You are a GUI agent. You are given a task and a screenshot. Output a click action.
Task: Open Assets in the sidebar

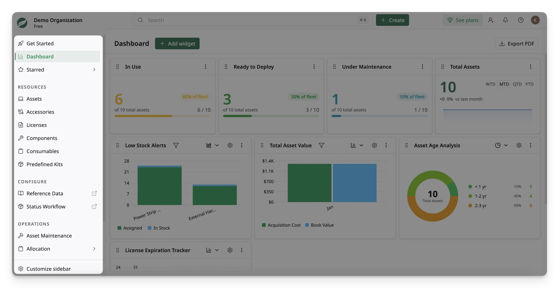point(57,99)
